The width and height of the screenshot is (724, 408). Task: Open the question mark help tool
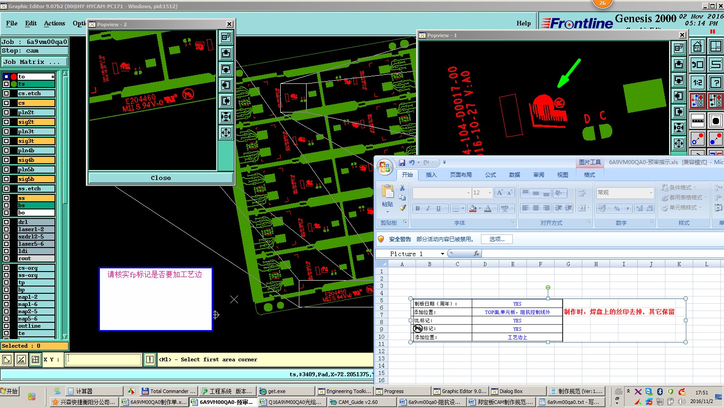pos(716,82)
